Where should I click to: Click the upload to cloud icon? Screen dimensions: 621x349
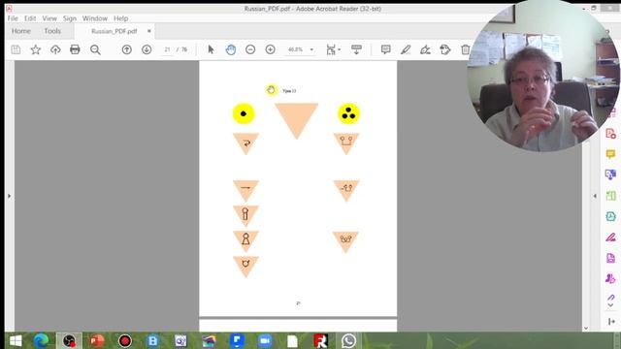[x=55, y=49]
